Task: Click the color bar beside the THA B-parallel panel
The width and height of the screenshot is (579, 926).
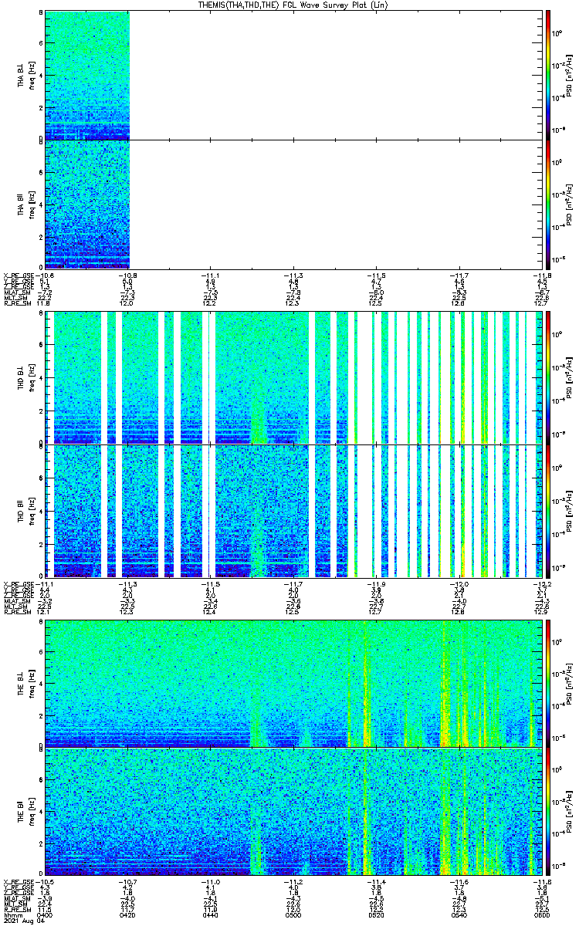Action: [547, 204]
